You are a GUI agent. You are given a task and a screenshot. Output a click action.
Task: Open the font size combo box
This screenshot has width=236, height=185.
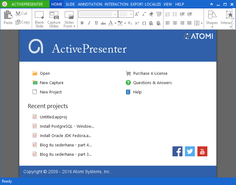point(126,14)
